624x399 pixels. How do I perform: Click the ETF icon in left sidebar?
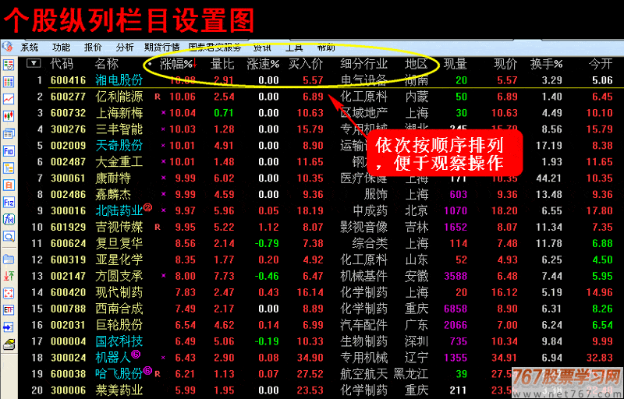(x=9, y=309)
